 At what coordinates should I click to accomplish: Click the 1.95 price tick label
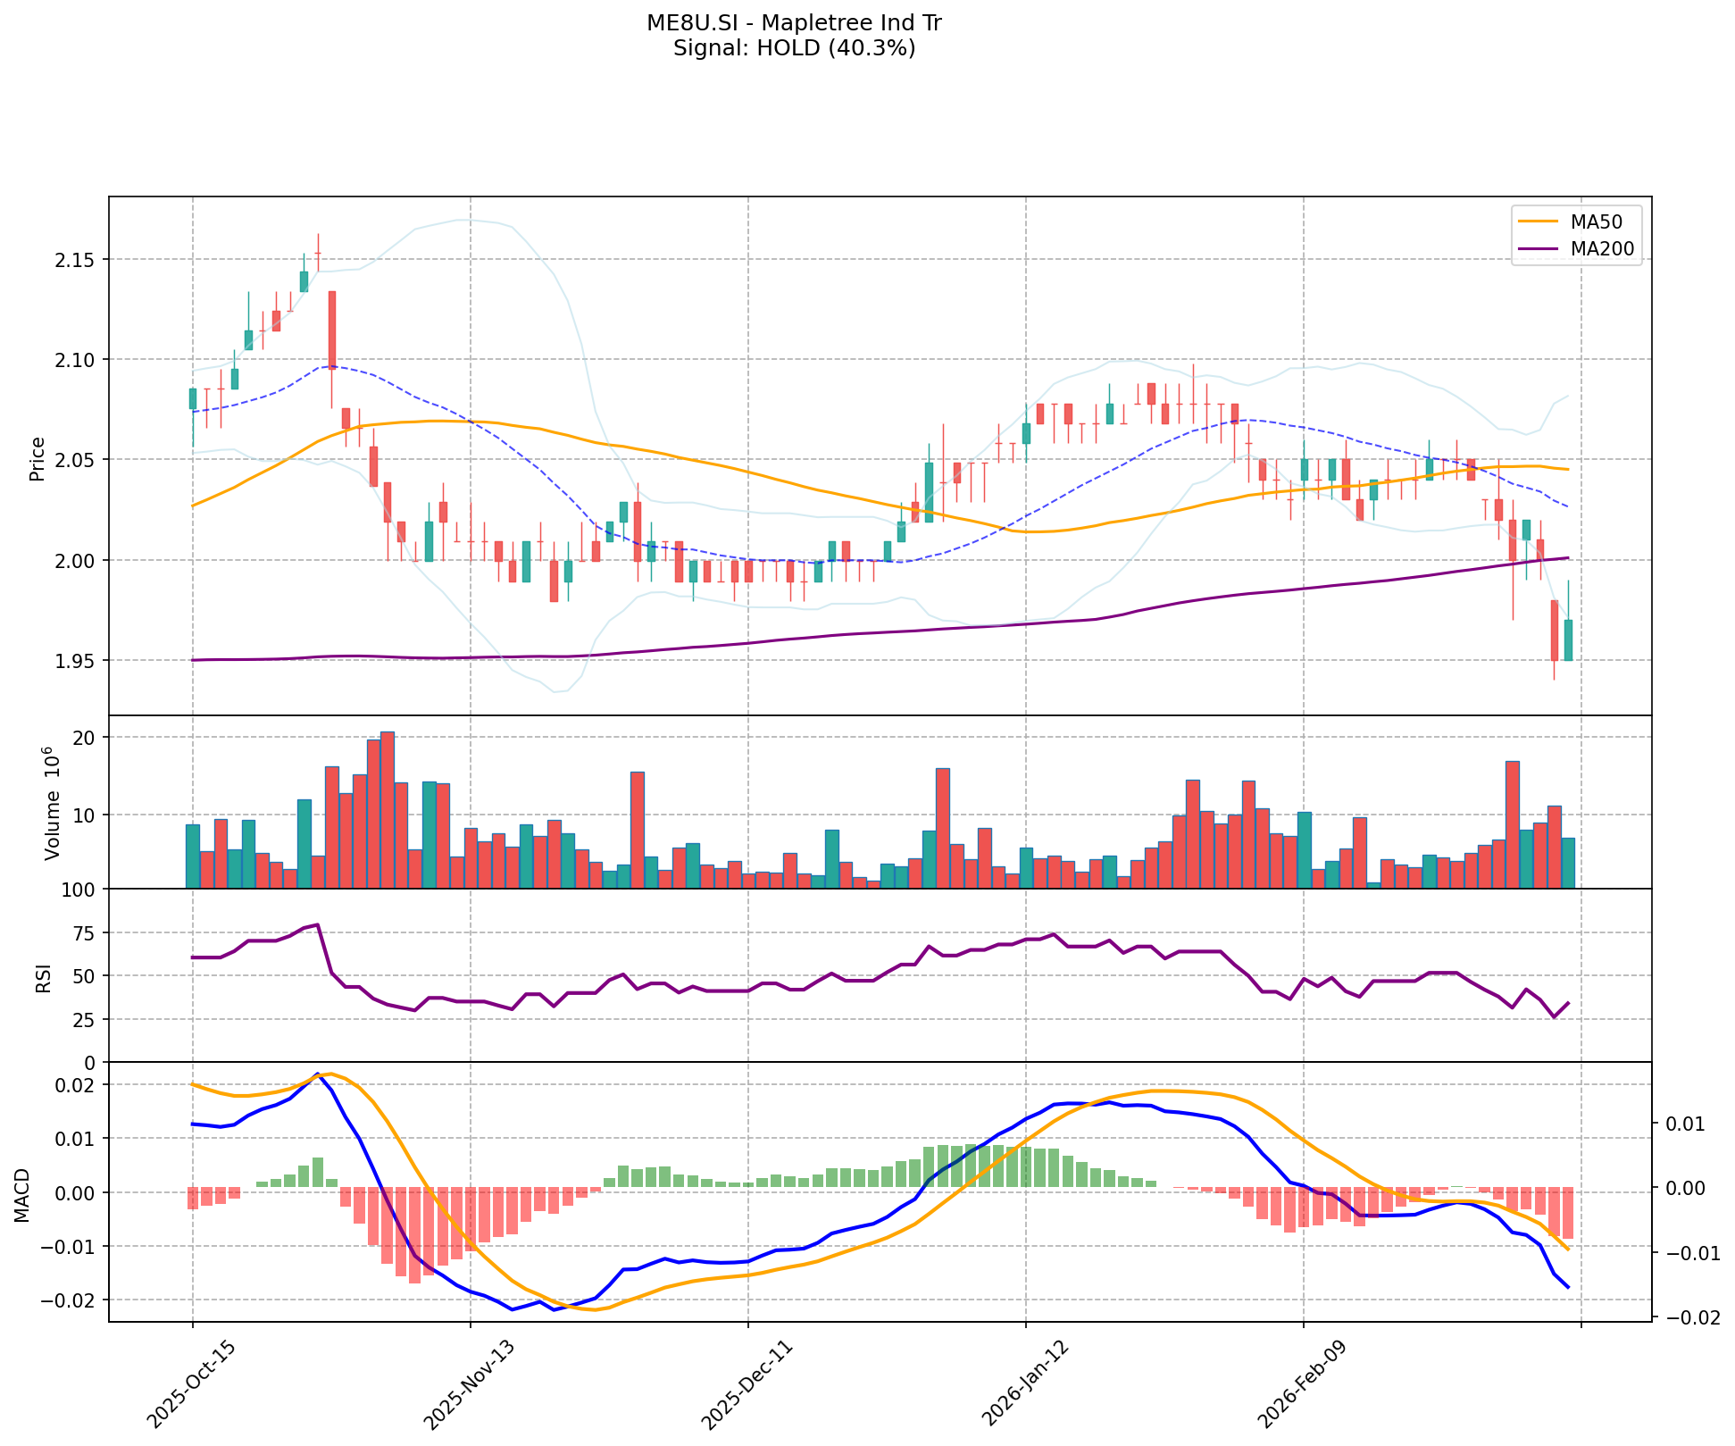(76, 661)
